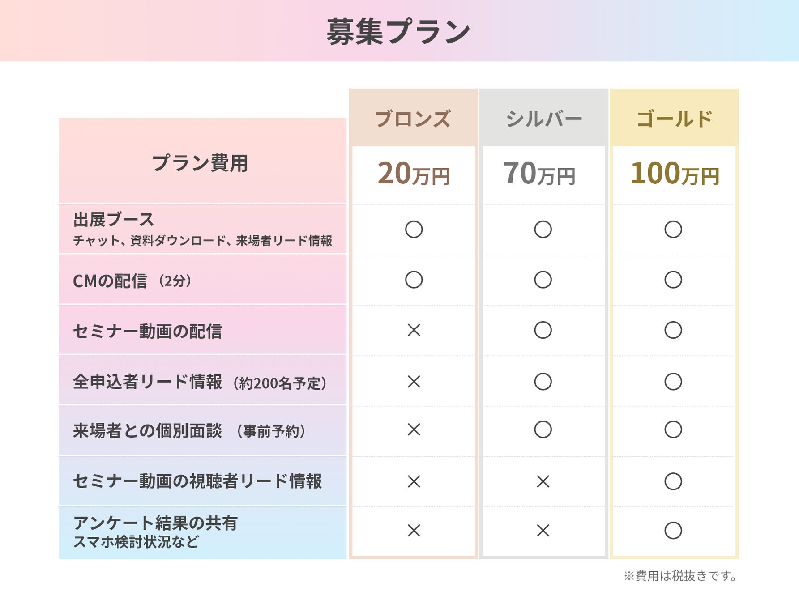This screenshot has width=799, height=604.
Task: Click the Gold circle for アンケート結果の共有
Action: coord(673,531)
